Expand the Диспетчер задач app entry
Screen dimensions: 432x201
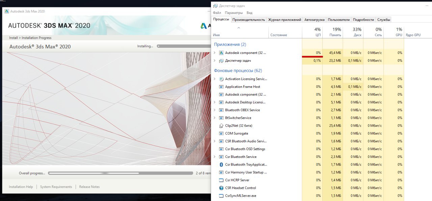pyautogui.click(x=215, y=61)
